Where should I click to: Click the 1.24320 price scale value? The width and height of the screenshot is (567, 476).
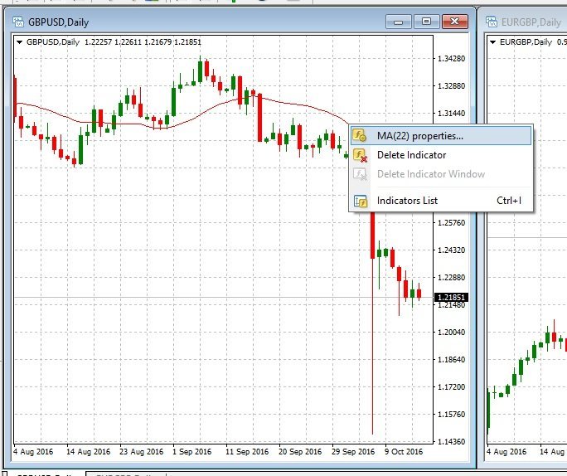[x=451, y=250]
